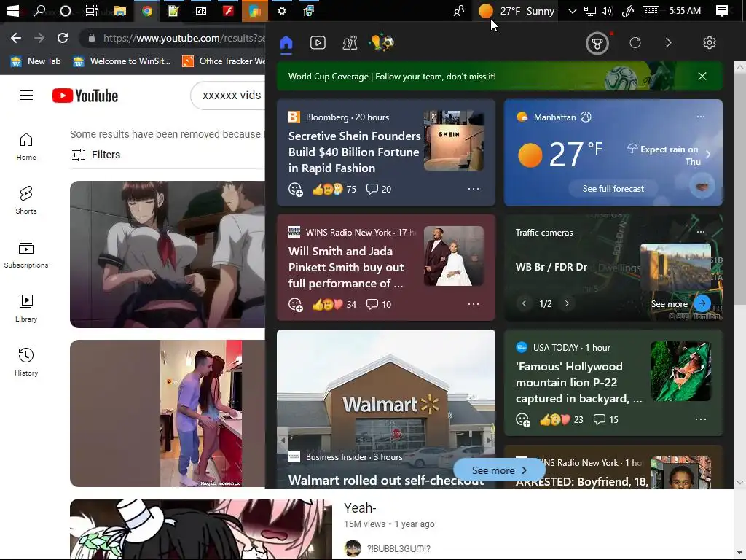The height and width of the screenshot is (560, 746).
Task: Open more options on Manhattan weather card
Action: tap(700, 117)
